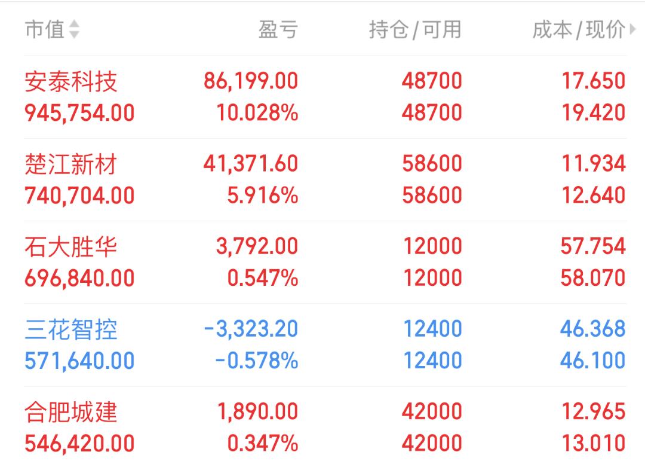This screenshot has height=467, width=645.
Task: Open 楚江新材 stock holding
Action: click(325, 179)
